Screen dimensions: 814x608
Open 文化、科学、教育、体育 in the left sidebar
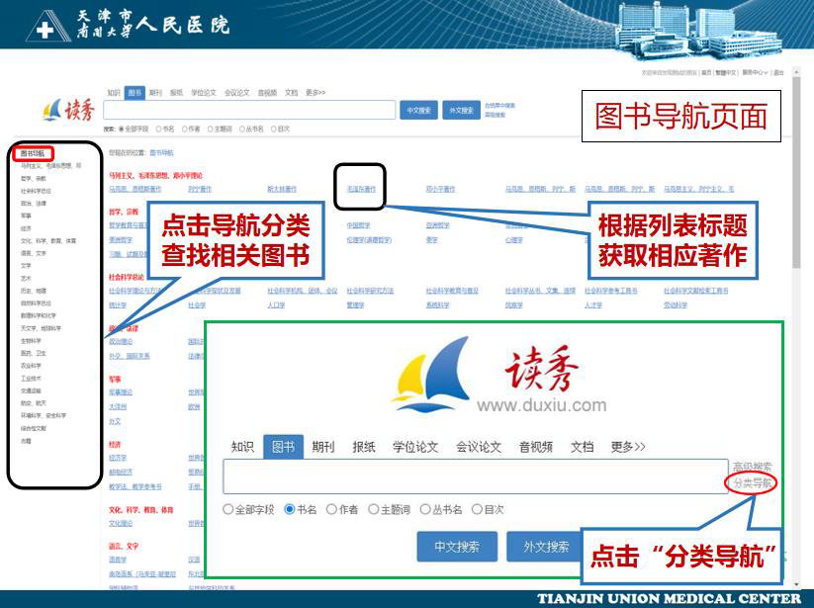(48, 240)
